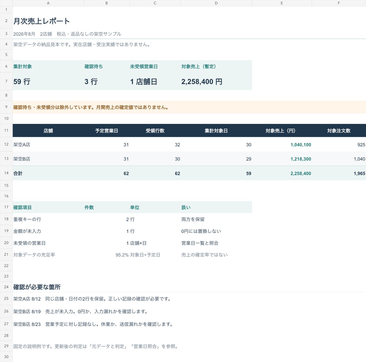Viewport: 366px width, 362px height.
Task: Click the 固定の説明例です footer note
Action: pos(96,346)
